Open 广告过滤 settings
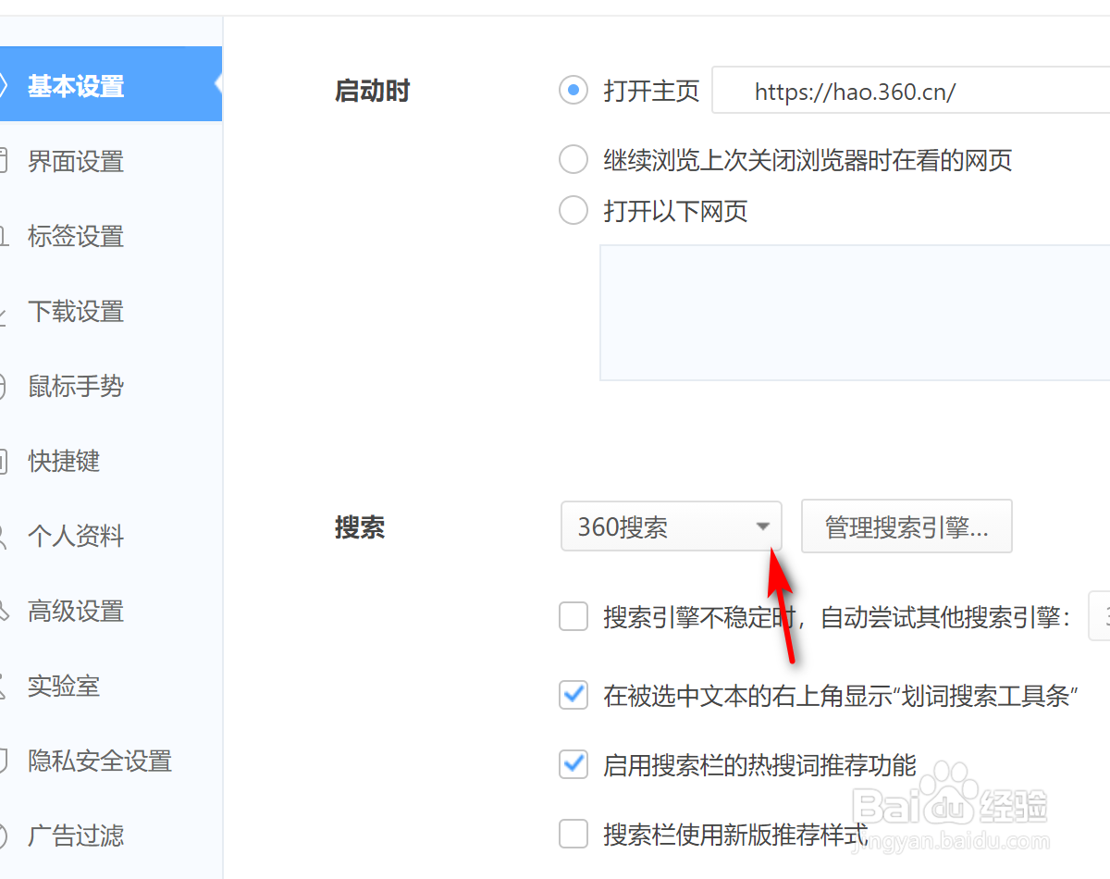 (x=76, y=836)
